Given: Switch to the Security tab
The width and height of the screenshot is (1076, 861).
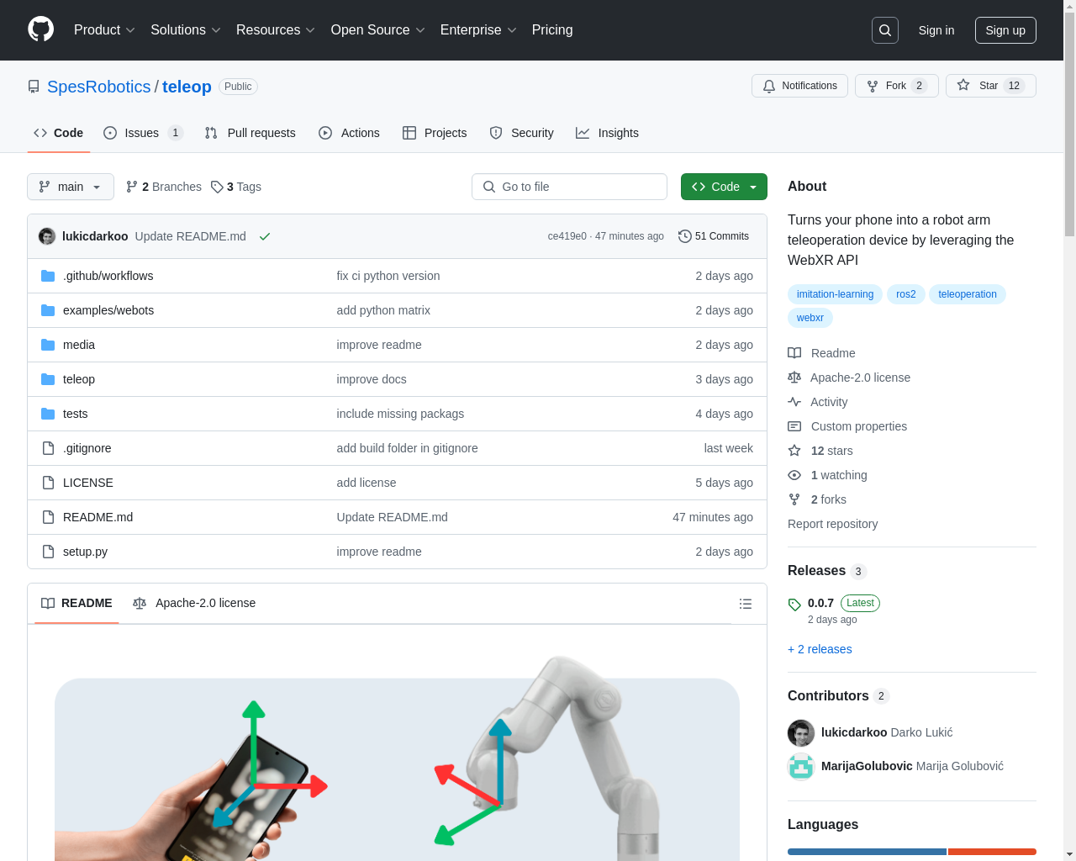Looking at the screenshot, I should point(521,133).
